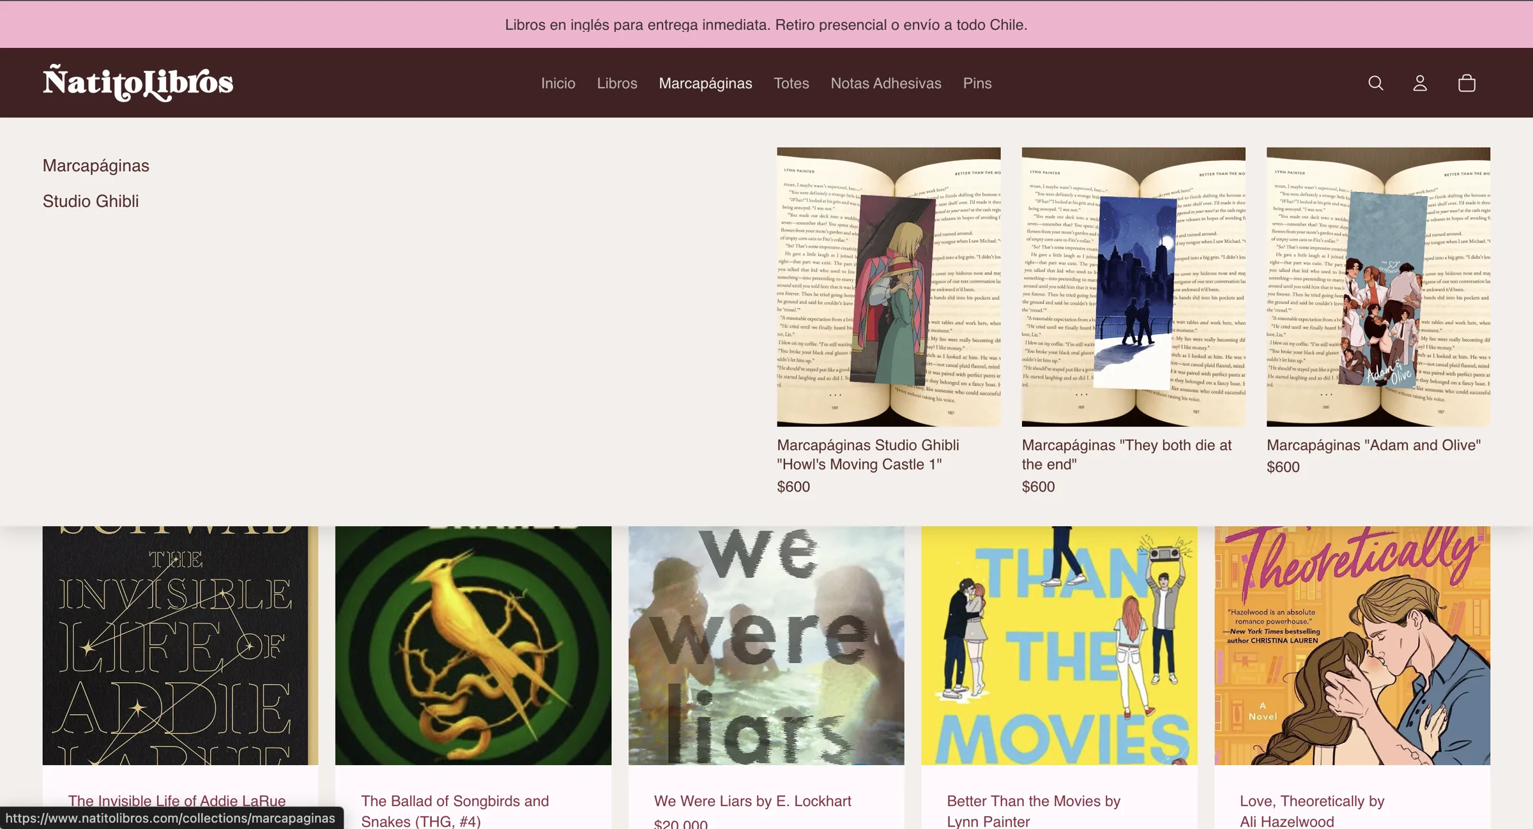Open Better Than the Movies cover
Viewport: 1533px width, 829px height.
[1059, 645]
